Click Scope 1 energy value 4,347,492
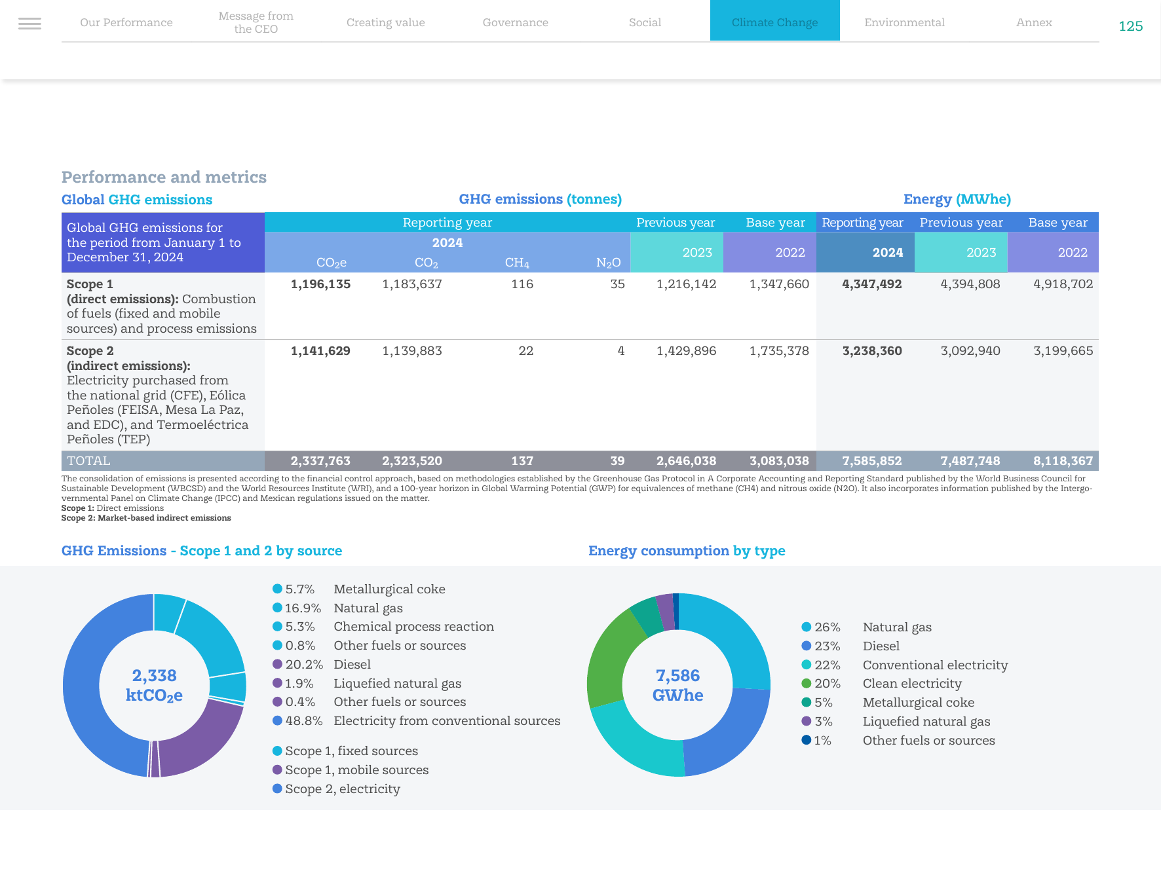This screenshot has height=890, width=1161. coord(872,284)
